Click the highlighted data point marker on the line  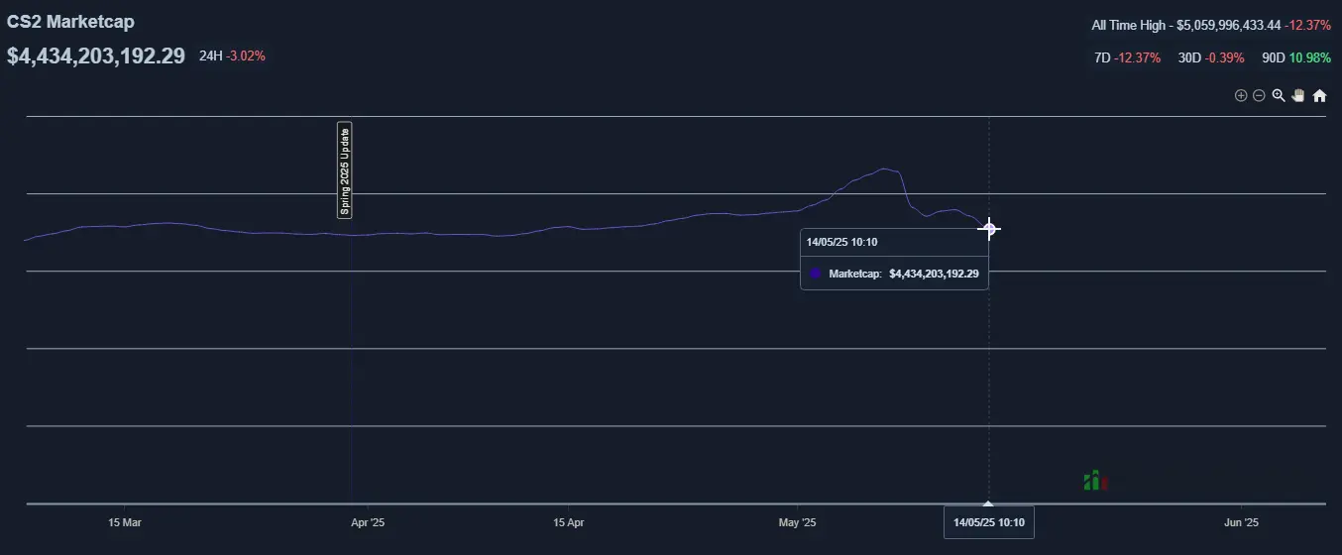(989, 229)
